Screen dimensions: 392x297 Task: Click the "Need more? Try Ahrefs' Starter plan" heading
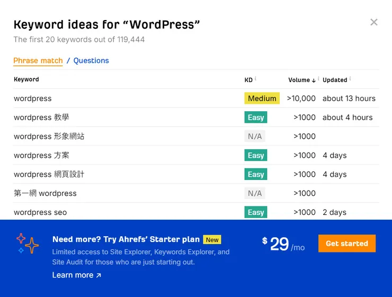click(126, 239)
